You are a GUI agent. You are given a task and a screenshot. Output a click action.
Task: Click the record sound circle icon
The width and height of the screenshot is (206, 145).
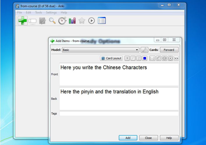(x=171, y=58)
